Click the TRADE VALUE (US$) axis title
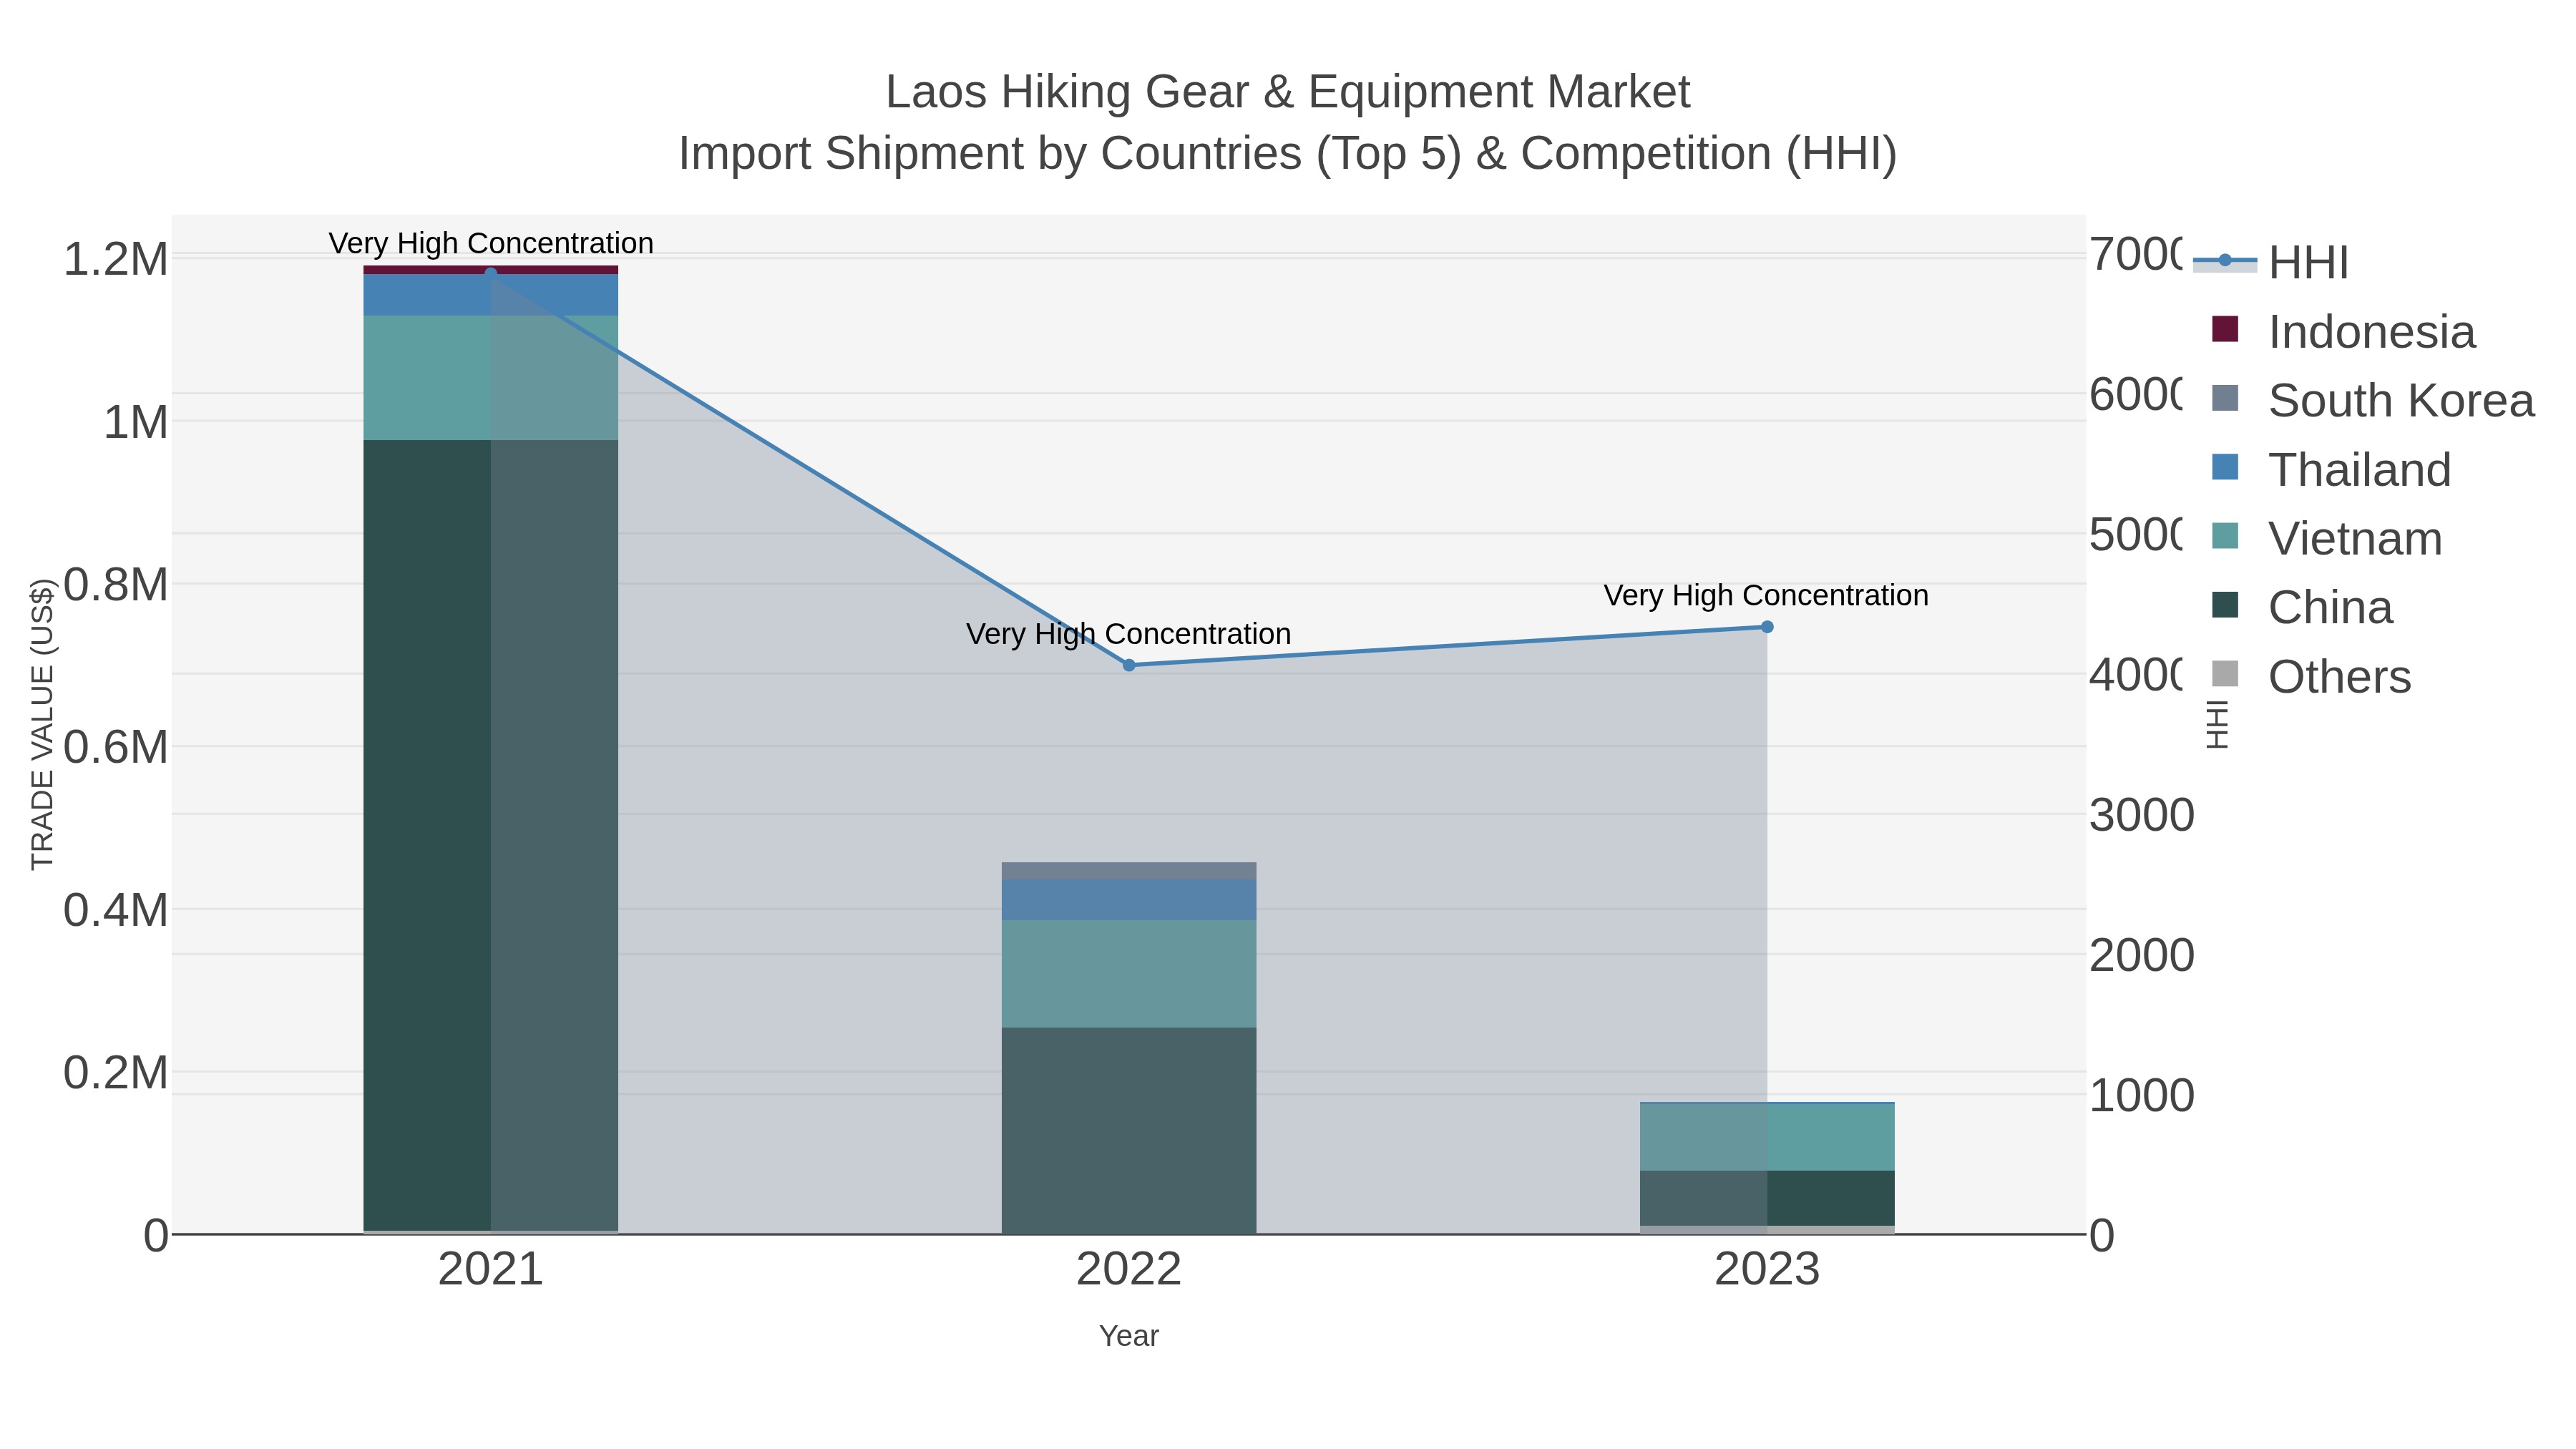2576x1449 pixels. (x=42, y=724)
